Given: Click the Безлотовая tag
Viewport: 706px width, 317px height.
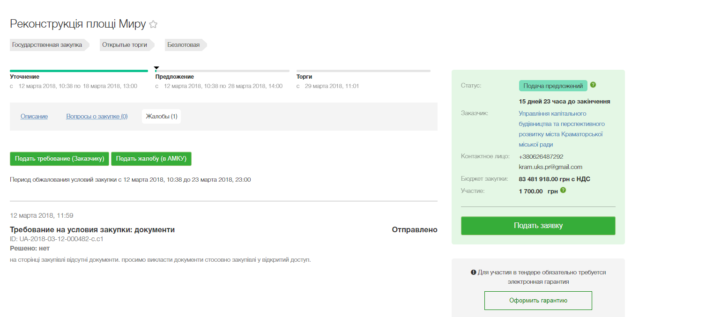Looking at the screenshot, I should 184,45.
